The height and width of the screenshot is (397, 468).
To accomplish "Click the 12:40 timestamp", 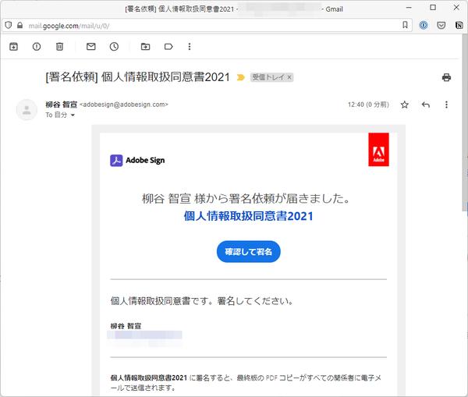I will (x=368, y=105).
